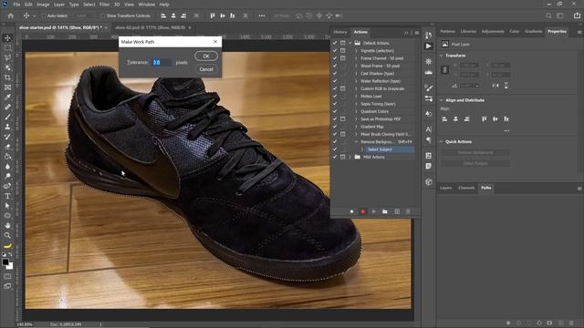Image resolution: width=584 pixels, height=328 pixels.
Task: Open the Image menu
Action: point(43,5)
